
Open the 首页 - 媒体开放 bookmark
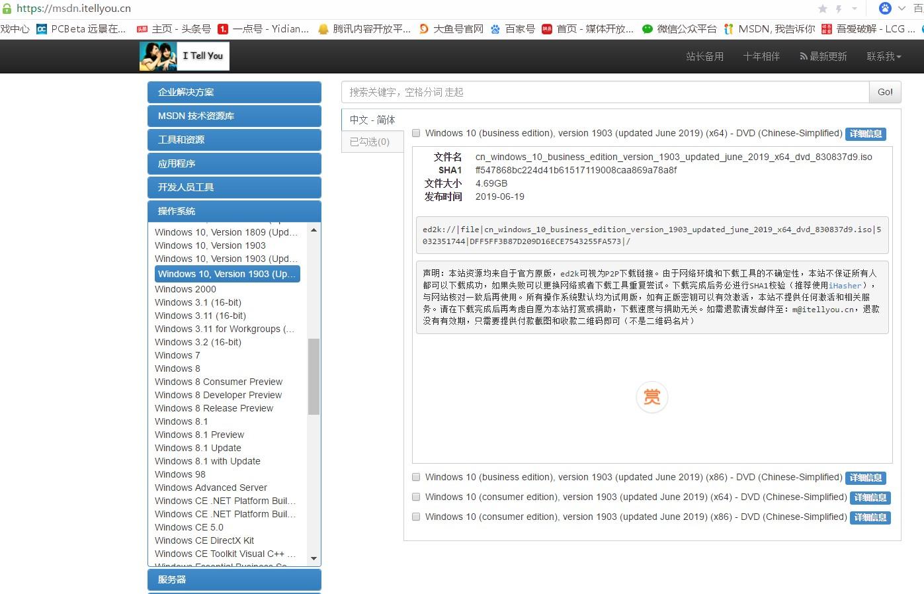point(588,29)
